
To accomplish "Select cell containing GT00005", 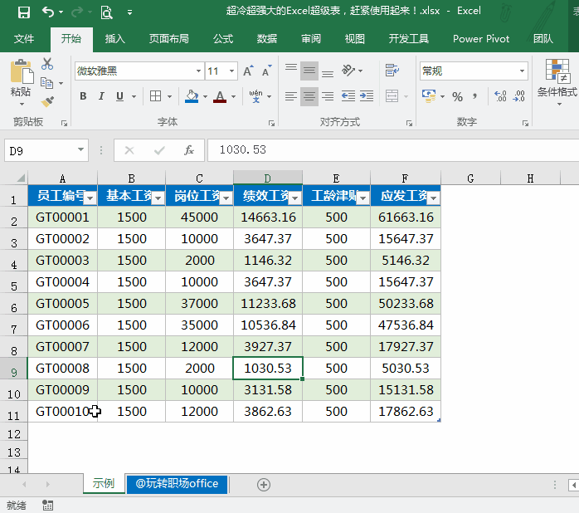I will tap(62, 304).
